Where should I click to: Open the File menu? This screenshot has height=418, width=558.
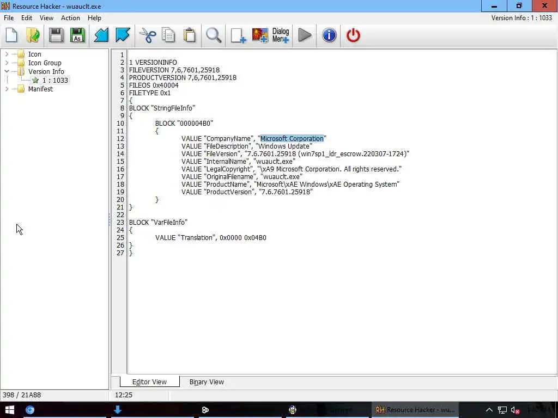[x=9, y=18]
